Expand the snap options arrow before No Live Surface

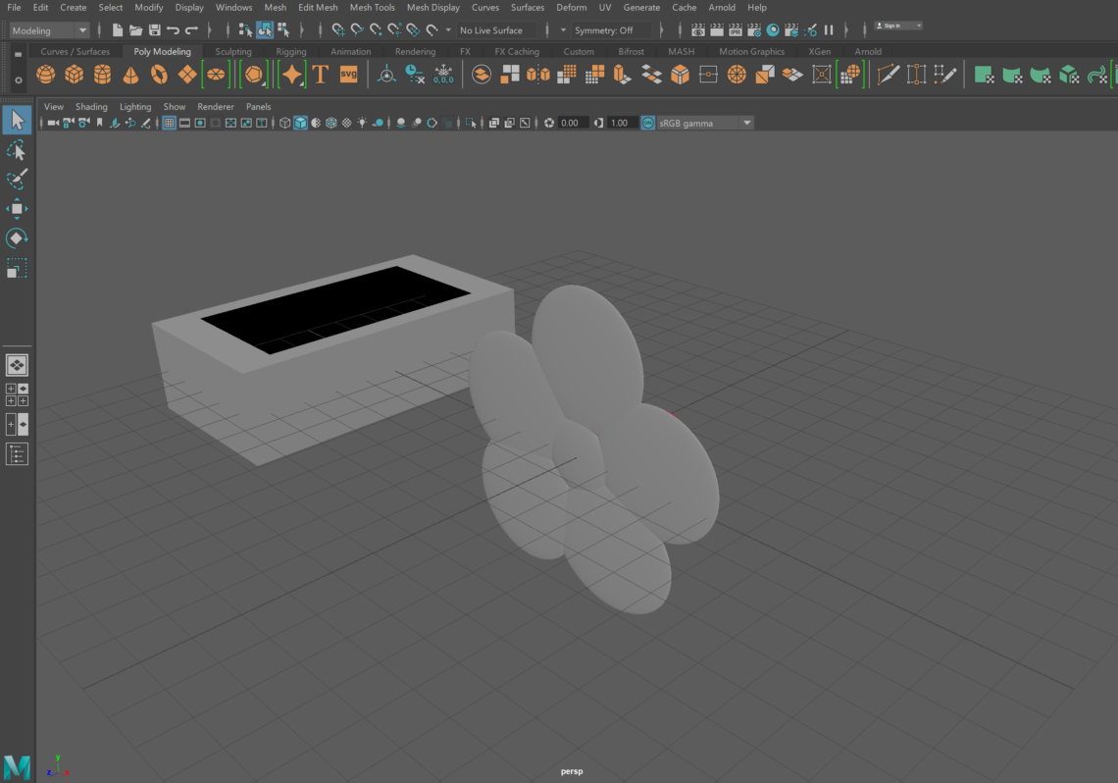coord(448,30)
